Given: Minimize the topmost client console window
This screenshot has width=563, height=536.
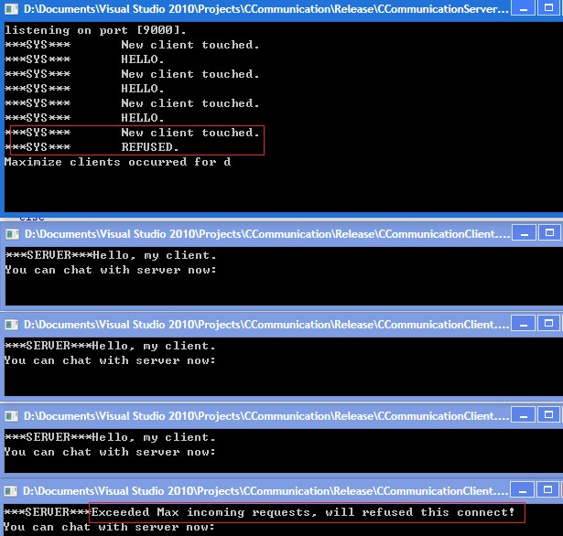Looking at the screenshot, I should 525,233.
